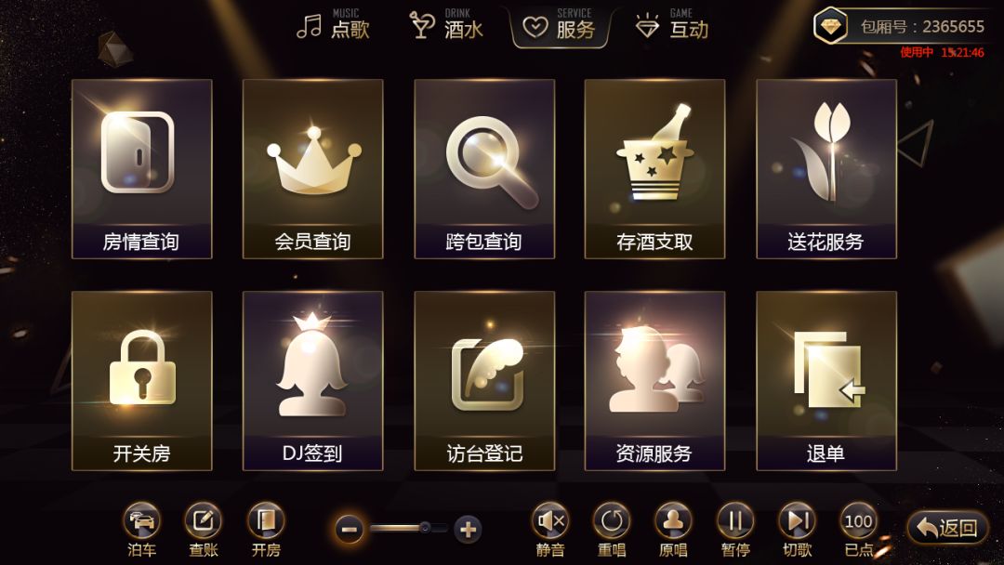Click the 返回 back button
The width and height of the screenshot is (1004, 565).
click(947, 528)
